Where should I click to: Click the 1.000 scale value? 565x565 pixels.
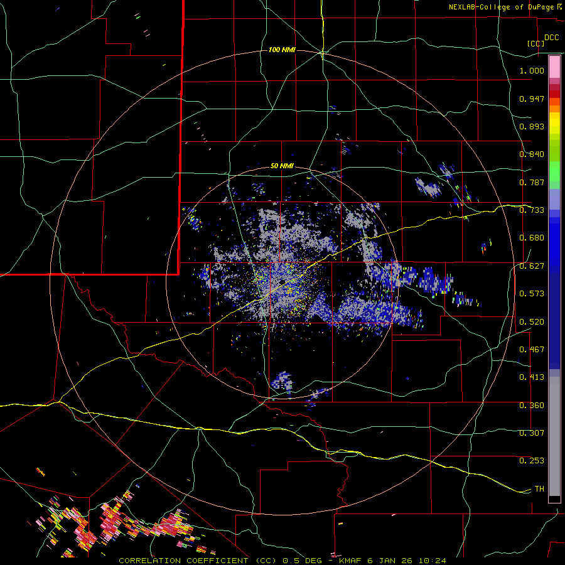(532, 70)
